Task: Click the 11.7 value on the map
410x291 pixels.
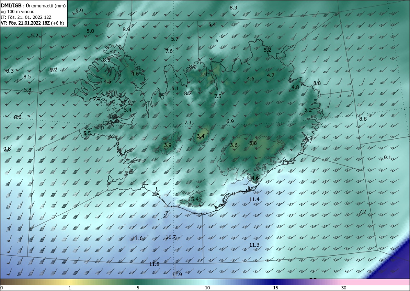Action: pyautogui.click(x=171, y=237)
